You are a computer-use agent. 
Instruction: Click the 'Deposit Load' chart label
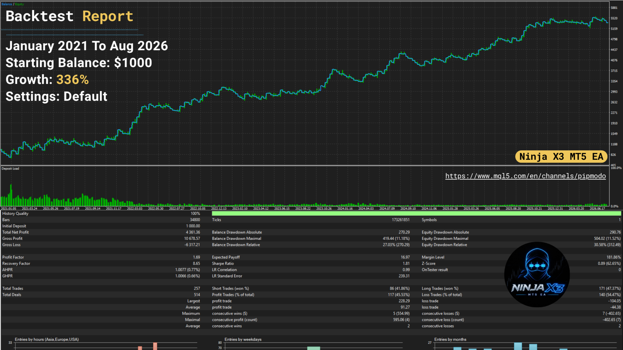pyautogui.click(x=10, y=169)
